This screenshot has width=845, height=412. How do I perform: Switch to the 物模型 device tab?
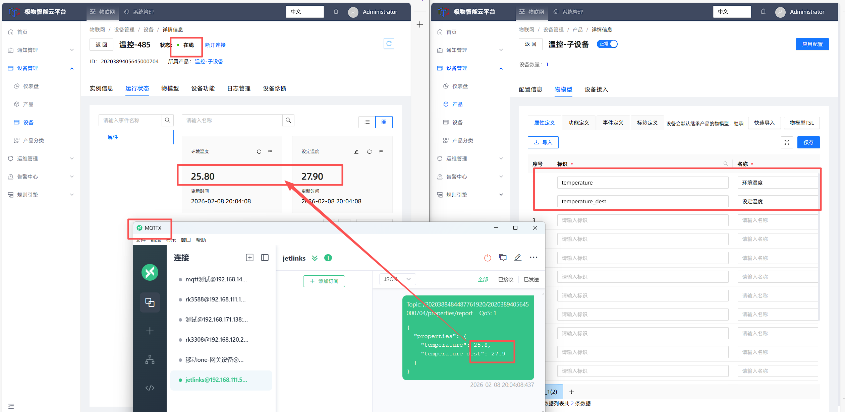[170, 88]
